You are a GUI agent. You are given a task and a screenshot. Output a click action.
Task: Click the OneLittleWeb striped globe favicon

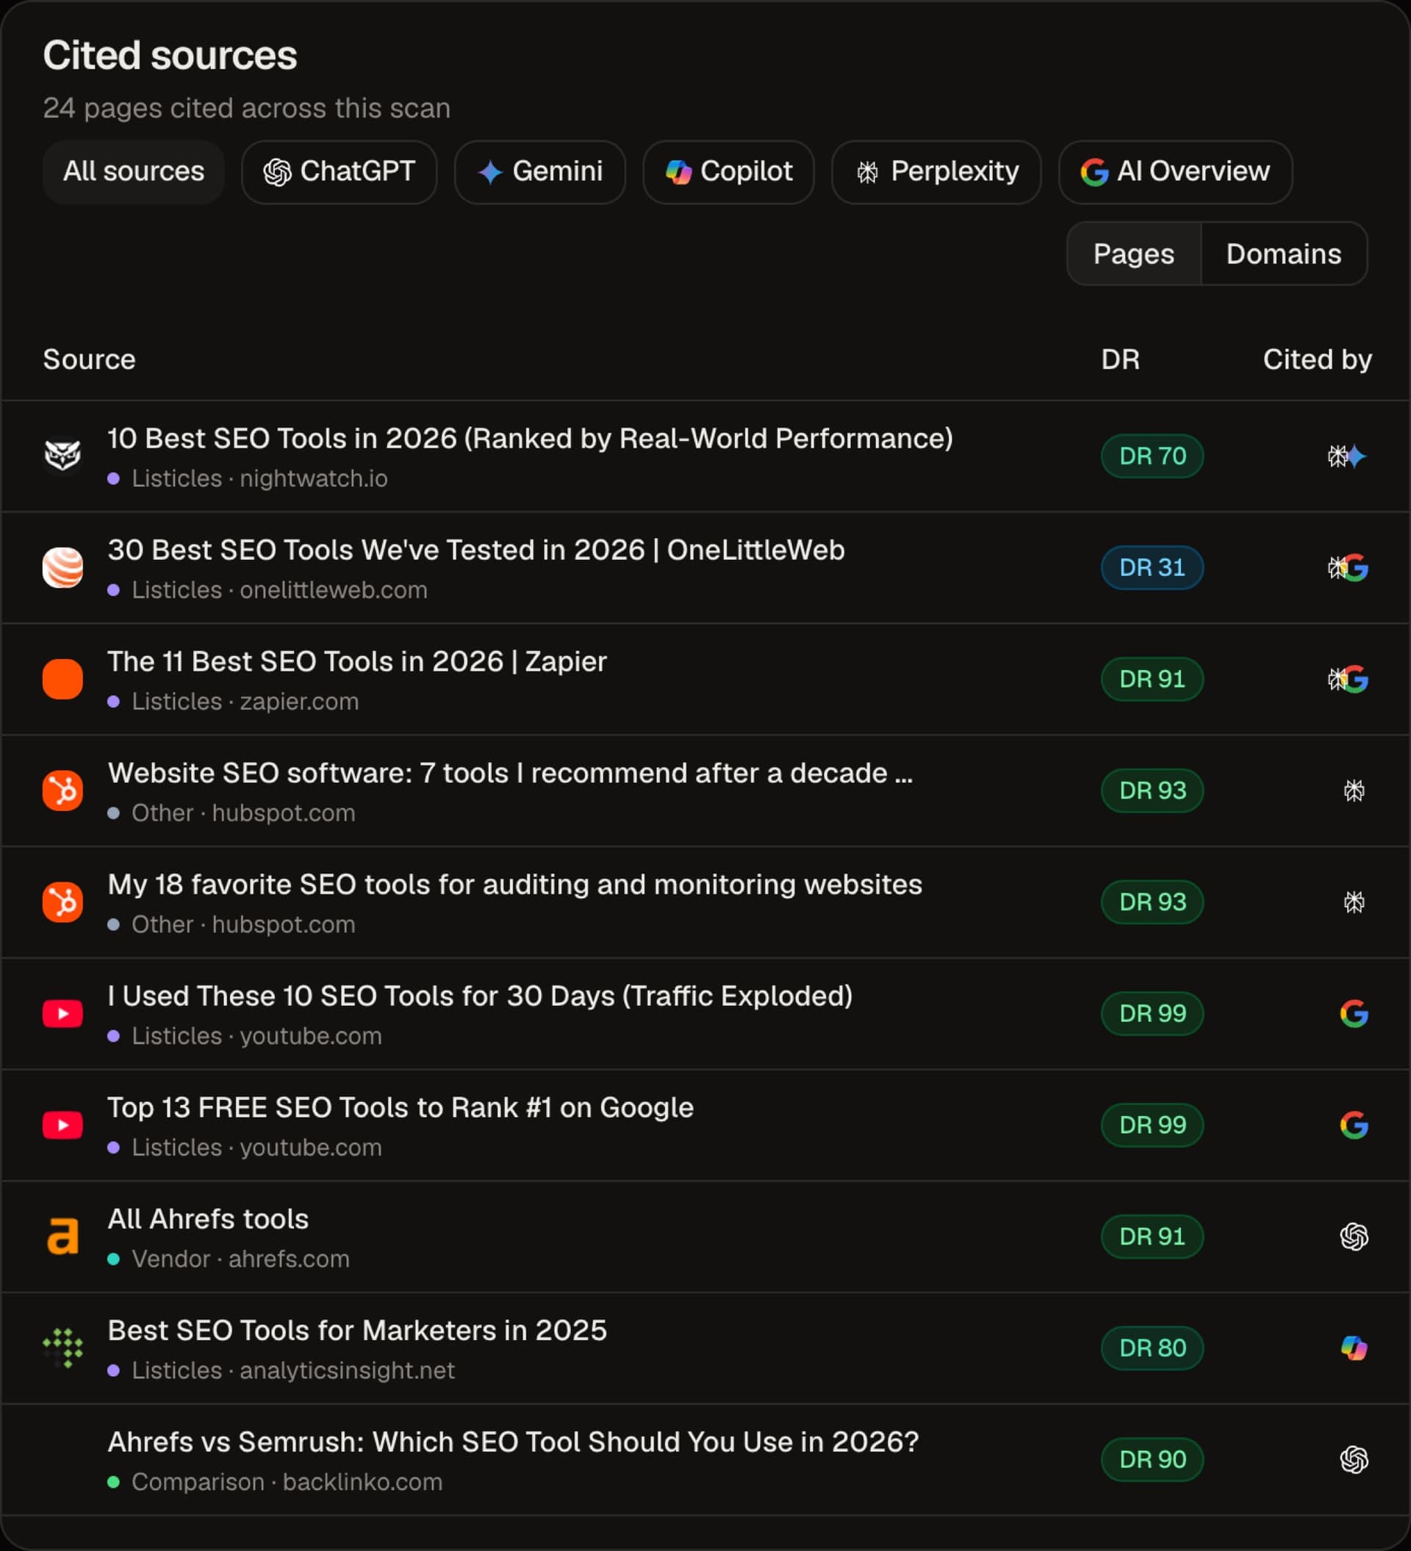coord(62,567)
